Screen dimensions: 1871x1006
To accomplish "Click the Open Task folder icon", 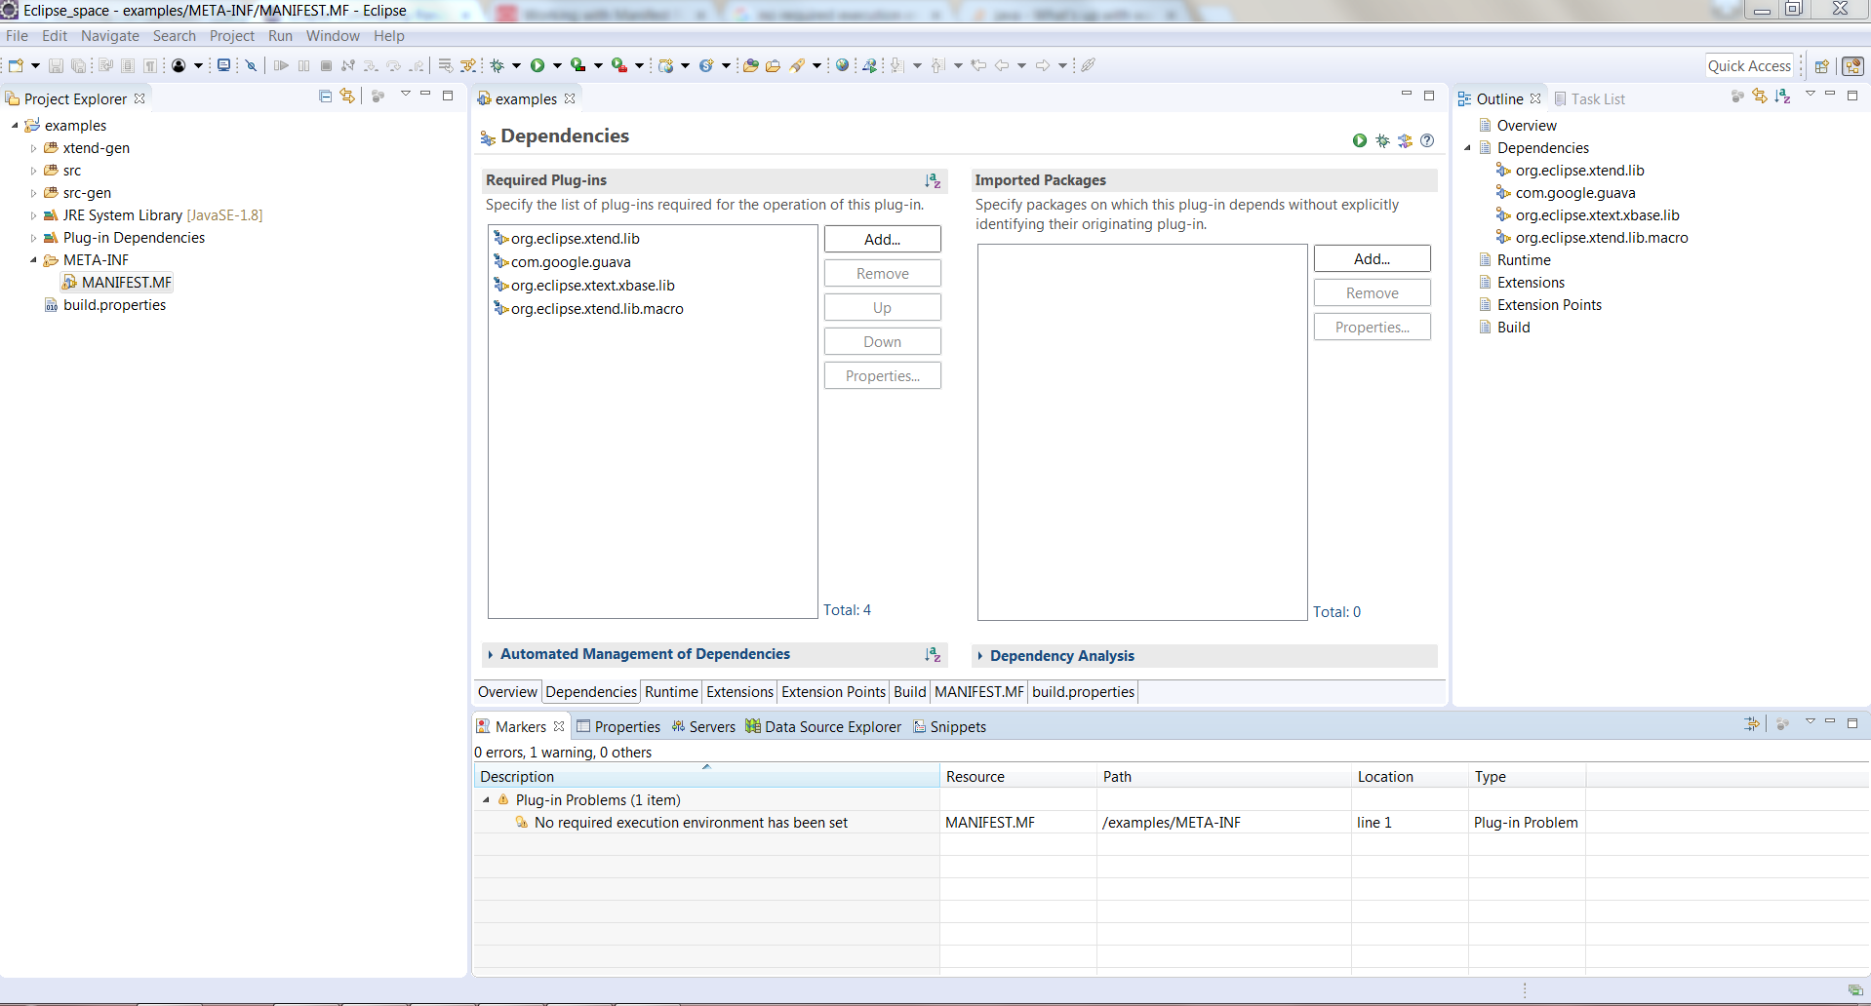I will [x=773, y=65].
